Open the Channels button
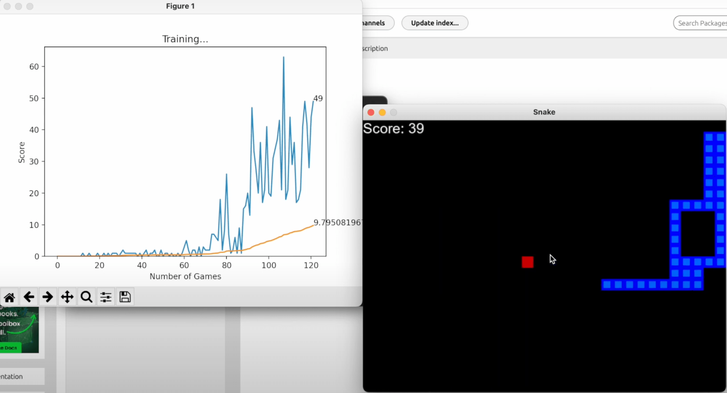Viewport: 727px width, 393px height. 376,23
